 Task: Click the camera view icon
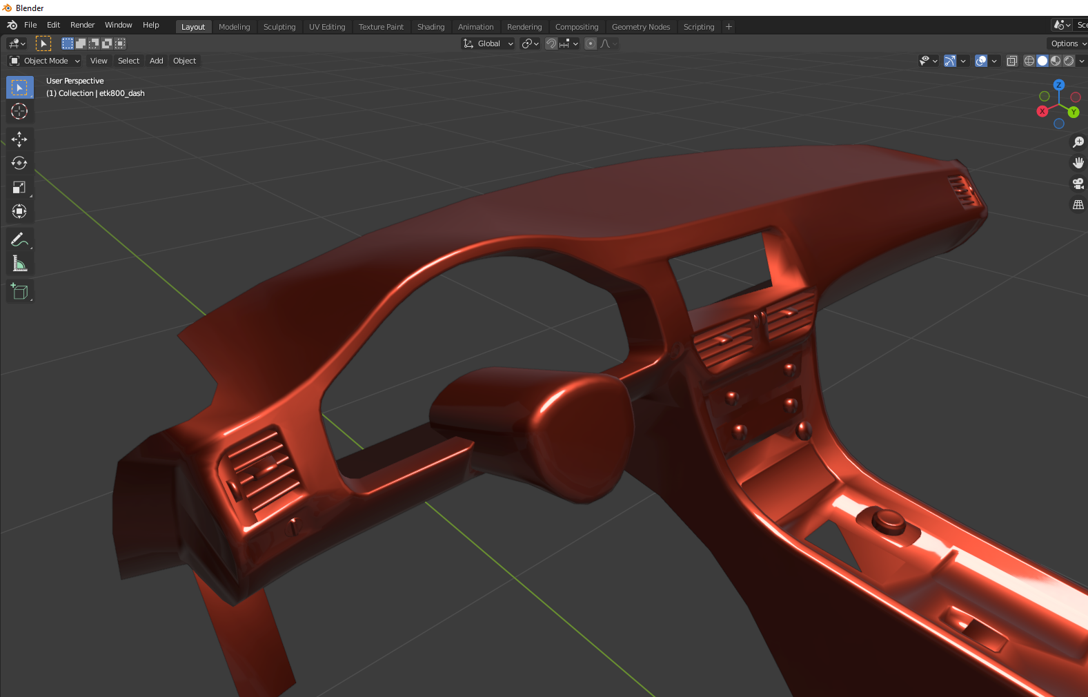(x=1078, y=184)
